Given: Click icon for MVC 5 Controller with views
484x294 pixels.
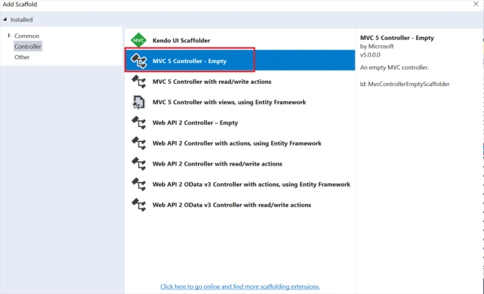Looking at the screenshot, I should click(x=138, y=102).
